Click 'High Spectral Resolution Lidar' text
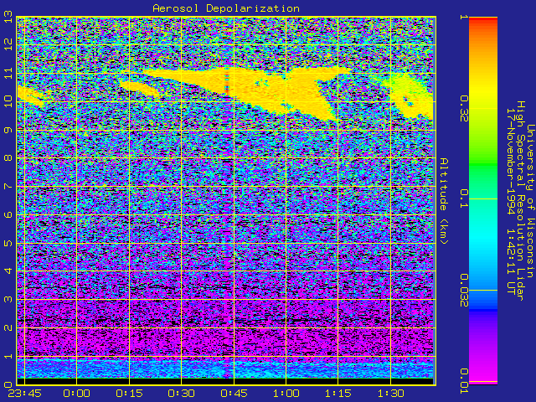 click(x=520, y=201)
